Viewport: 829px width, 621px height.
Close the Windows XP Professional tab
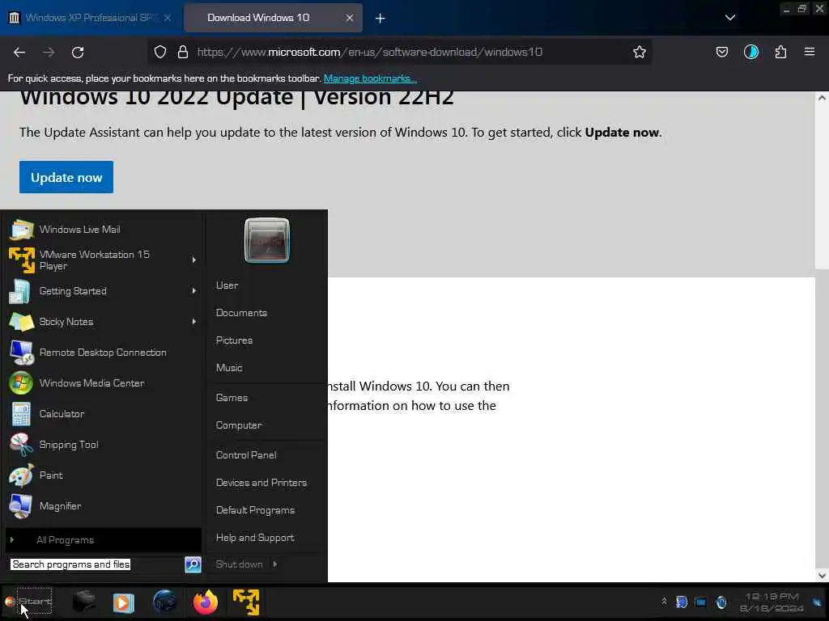coord(167,18)
